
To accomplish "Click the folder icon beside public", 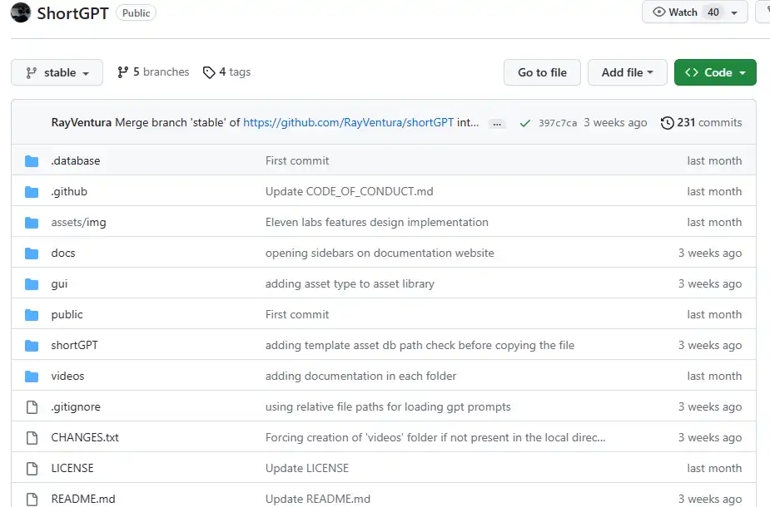I will 32,315.
